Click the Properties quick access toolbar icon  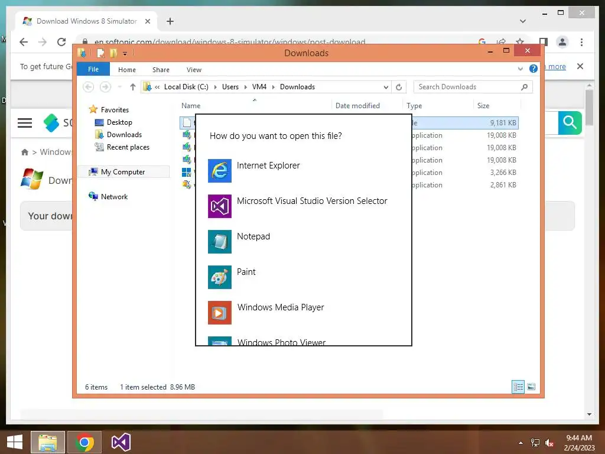[x=100, y=53]
